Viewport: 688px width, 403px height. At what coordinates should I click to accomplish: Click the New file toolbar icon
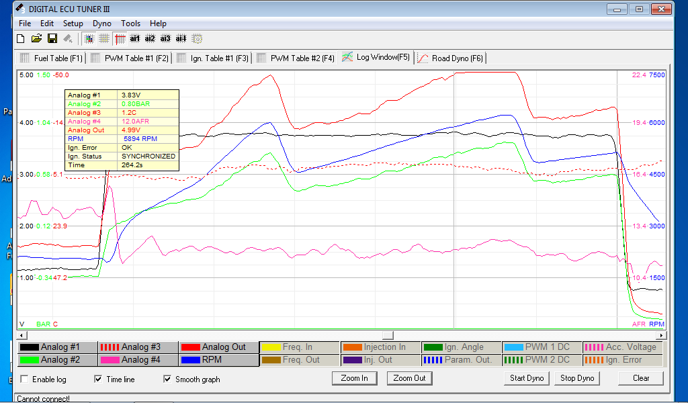[21, 39]
